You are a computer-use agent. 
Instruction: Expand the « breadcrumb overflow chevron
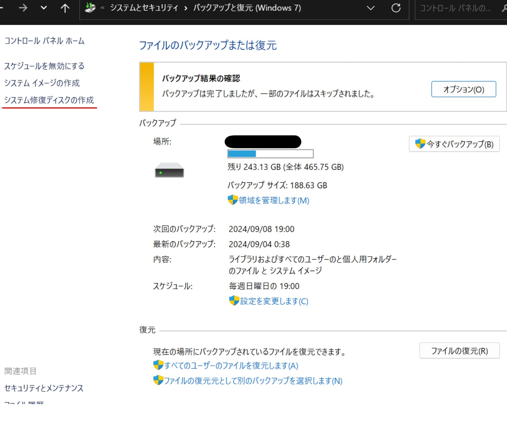[103, 8]
